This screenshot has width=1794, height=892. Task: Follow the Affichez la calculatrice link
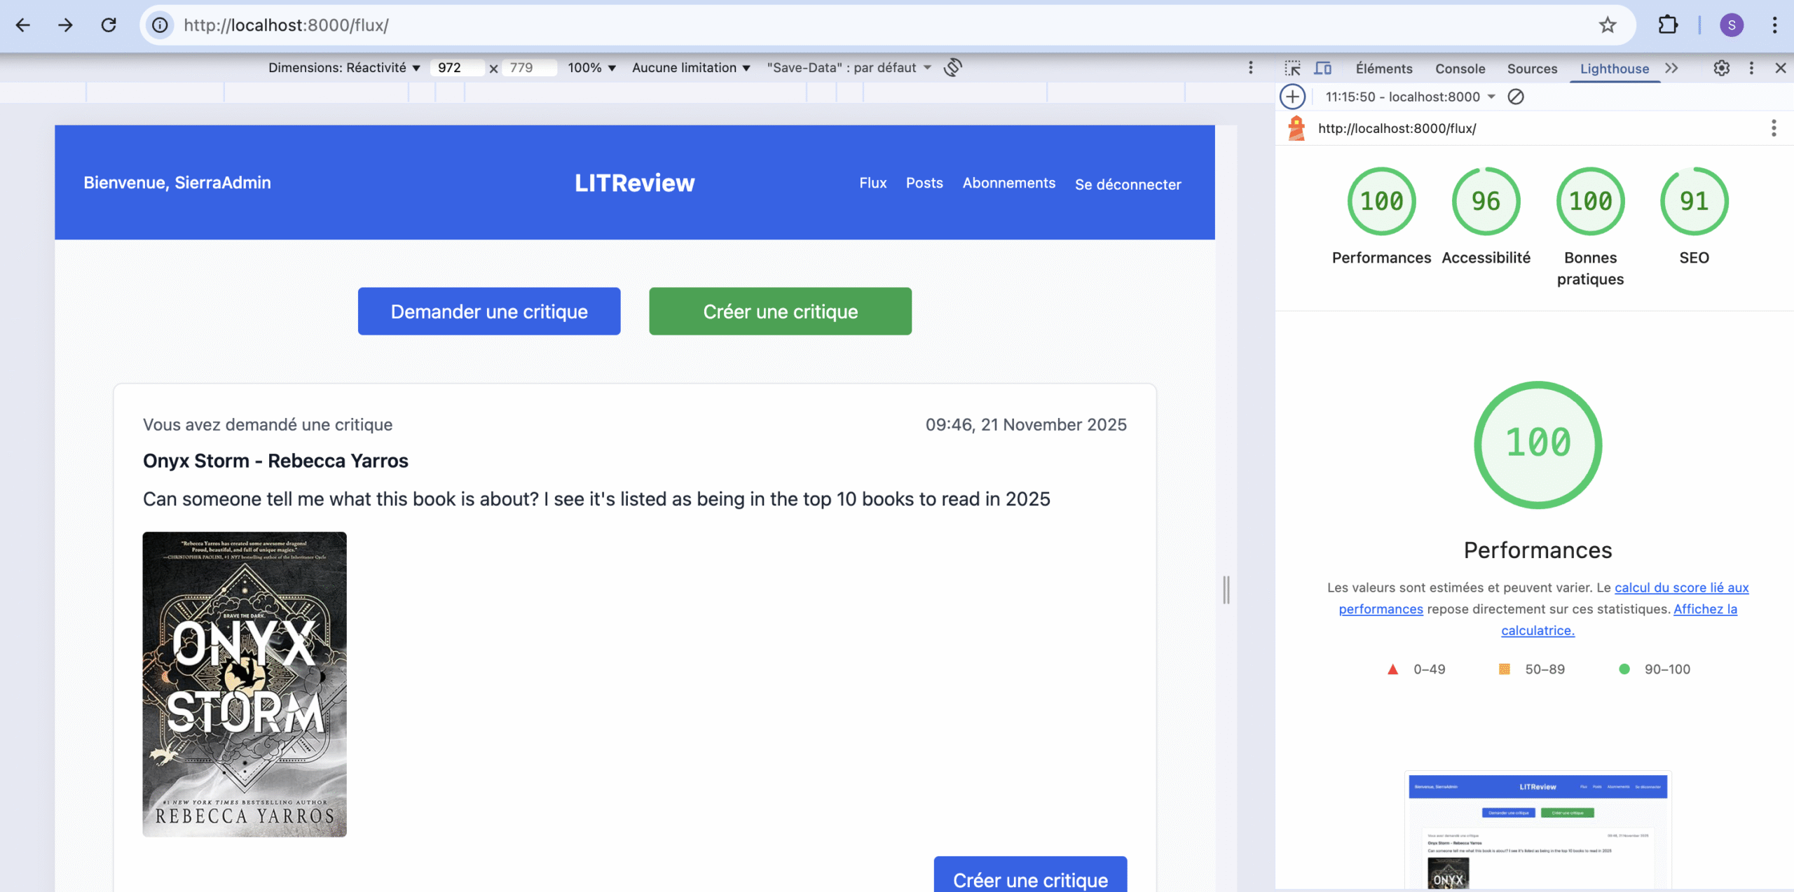tap(1705, 609)
